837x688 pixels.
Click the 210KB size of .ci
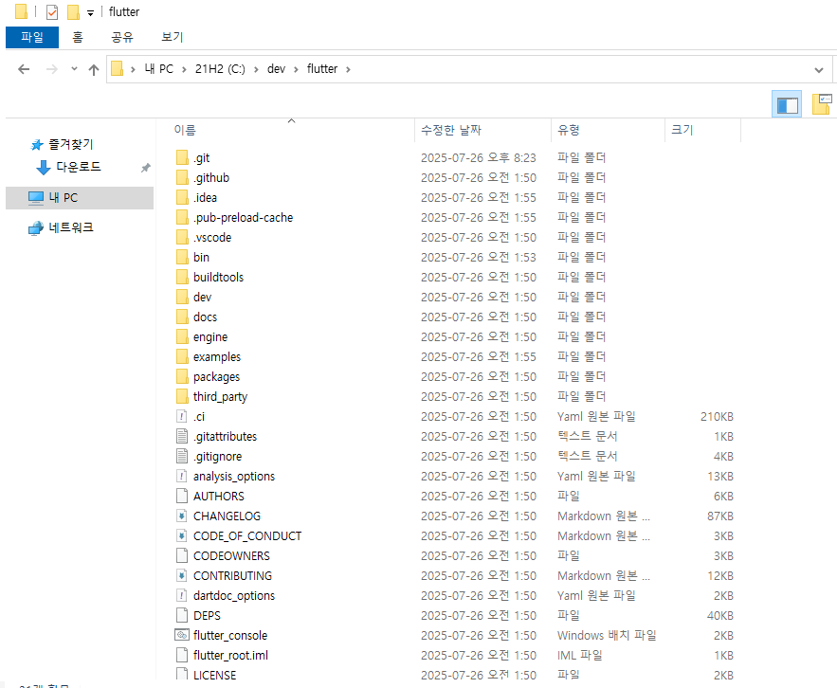click(x=717, y=416)
